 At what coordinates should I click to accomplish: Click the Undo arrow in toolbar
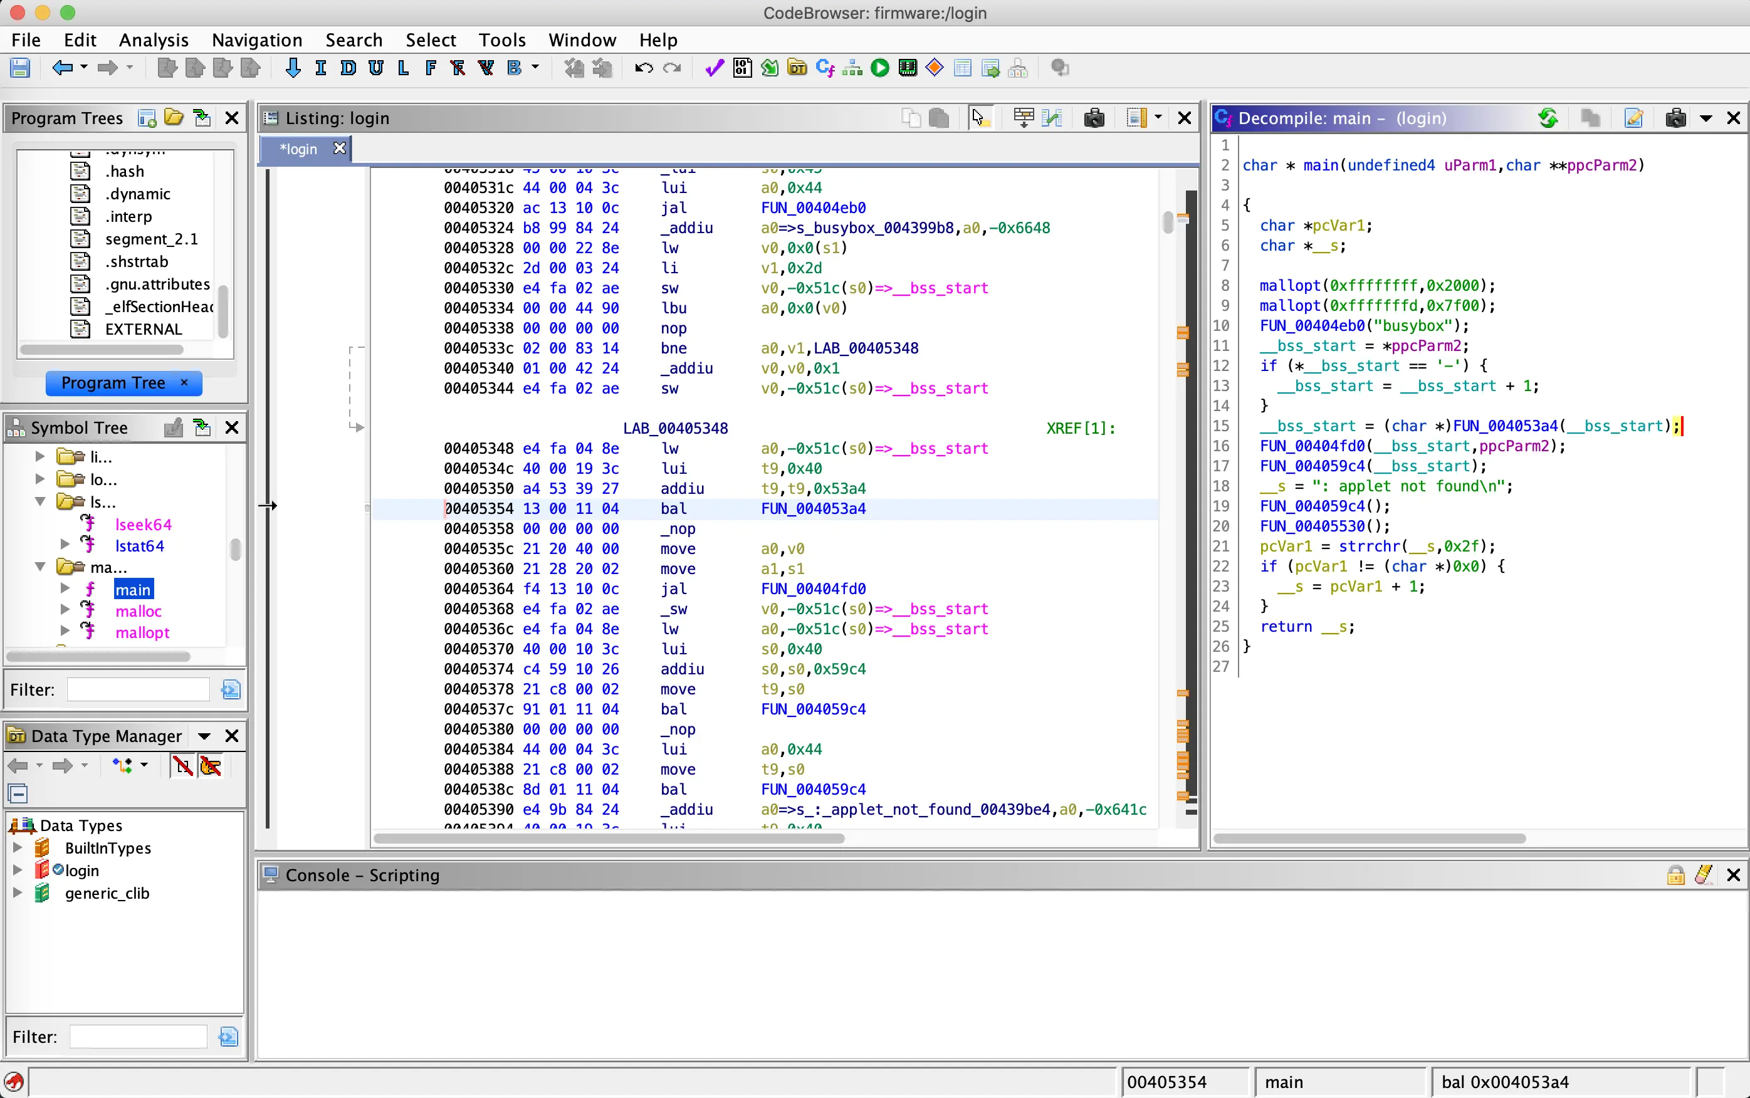tap(643, 68)
